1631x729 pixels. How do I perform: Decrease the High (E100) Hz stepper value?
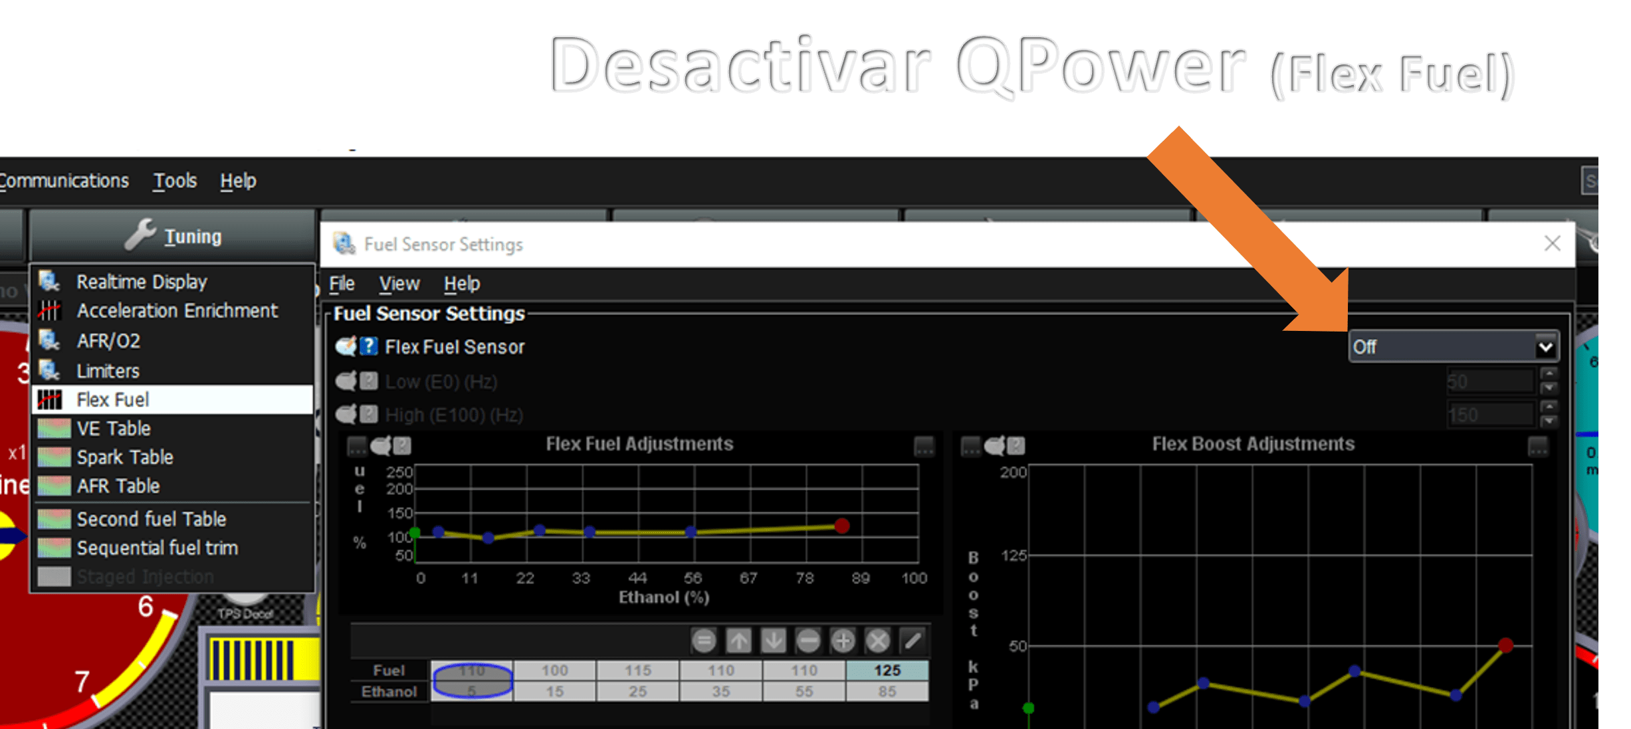tap(1549, 421)
